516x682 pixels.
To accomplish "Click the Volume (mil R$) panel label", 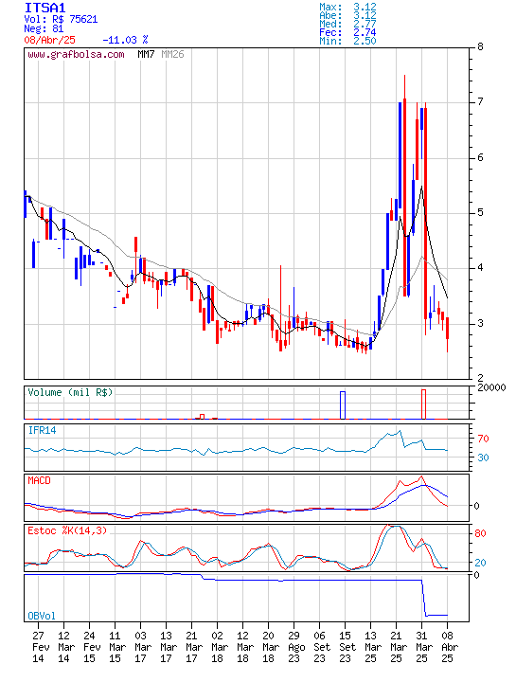I will (x=70, y=392).
